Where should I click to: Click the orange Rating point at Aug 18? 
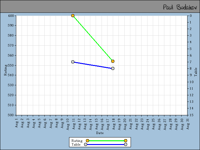[x=113, y=61]
